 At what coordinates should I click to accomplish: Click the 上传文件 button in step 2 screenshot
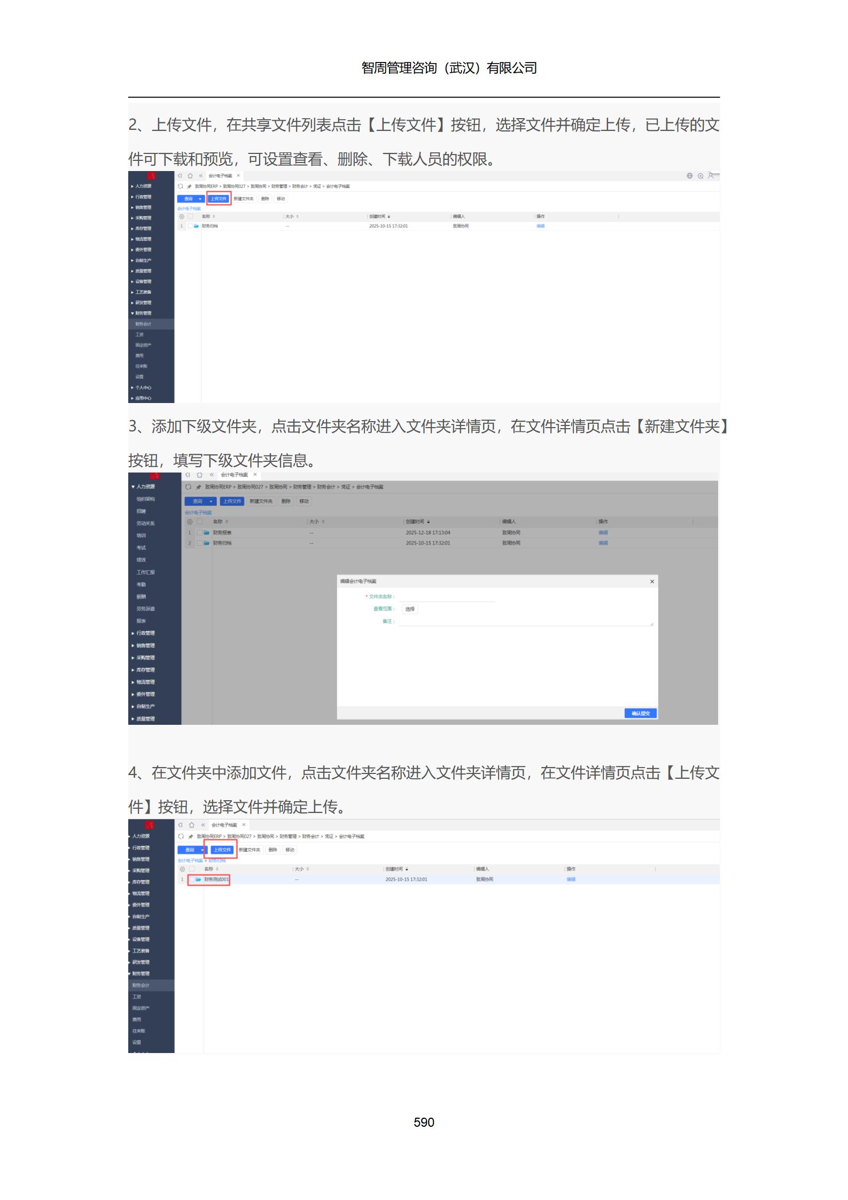[219, 199]
